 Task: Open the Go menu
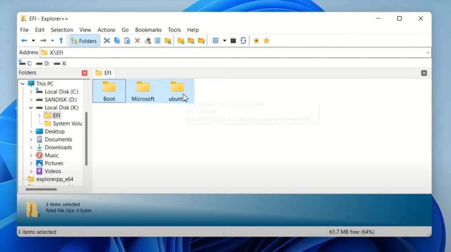click(125, 30)
